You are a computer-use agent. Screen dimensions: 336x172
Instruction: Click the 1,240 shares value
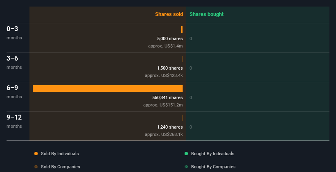(170, 127)
